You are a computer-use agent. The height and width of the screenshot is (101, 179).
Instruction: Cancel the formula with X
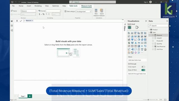click(17, 21)
